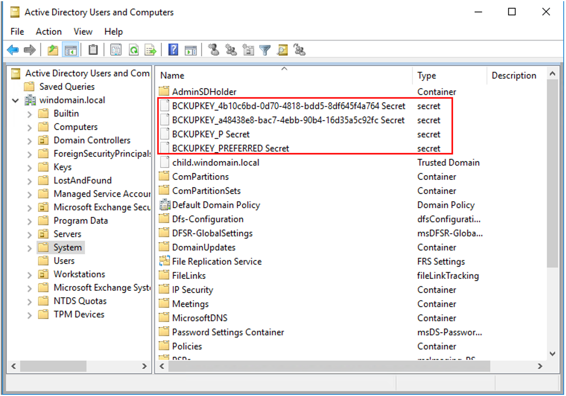Image resolution: width=566 pixels, height=396 pixels.
Task: Collapse the windomain.local tree node
Action: [x=15, y=100]
